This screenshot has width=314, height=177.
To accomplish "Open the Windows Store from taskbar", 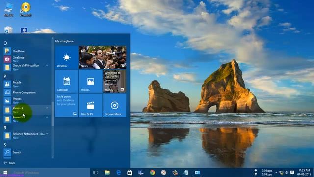I will (x=130, y=173).
